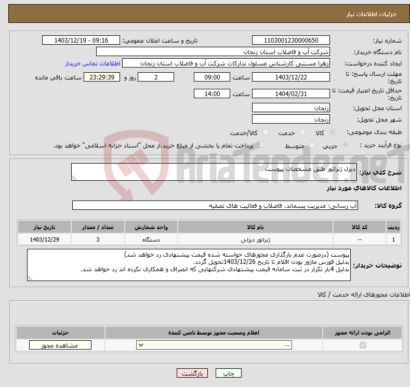Click the price validity date 1404/02/31

click(291, 94)
